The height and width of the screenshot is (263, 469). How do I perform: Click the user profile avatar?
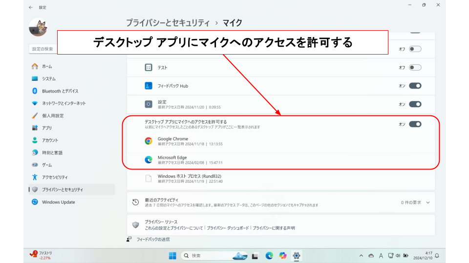(x=38, y=27)
